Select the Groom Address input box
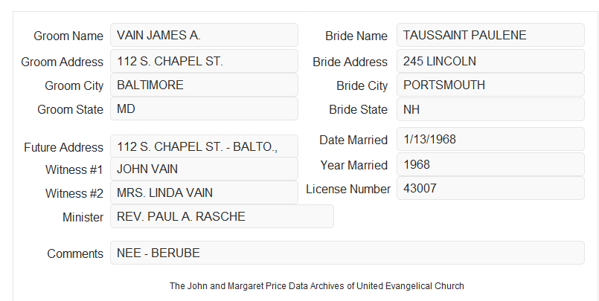599x301 pixels. (204, 61)
